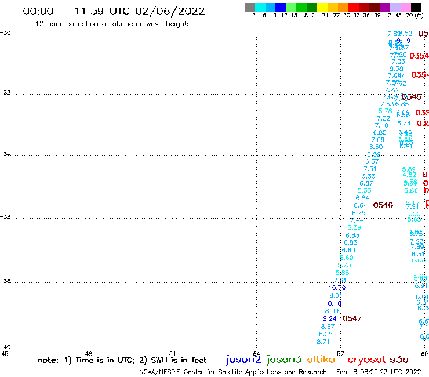
Task: Click the orange 'altika' legend label
Action: [x=321, y=360]
